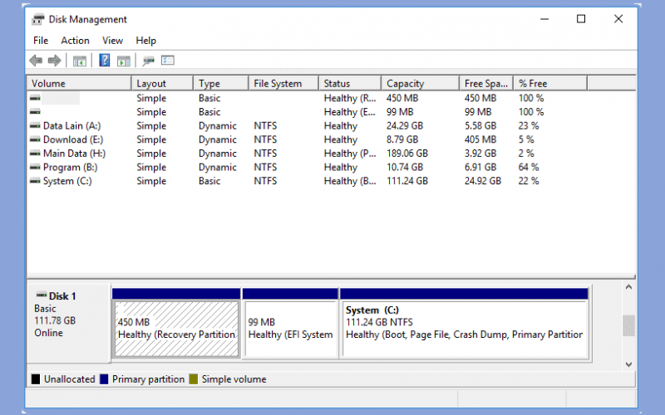
Task: Click the 5.58 GB free space cell
Action: point(480,126)
